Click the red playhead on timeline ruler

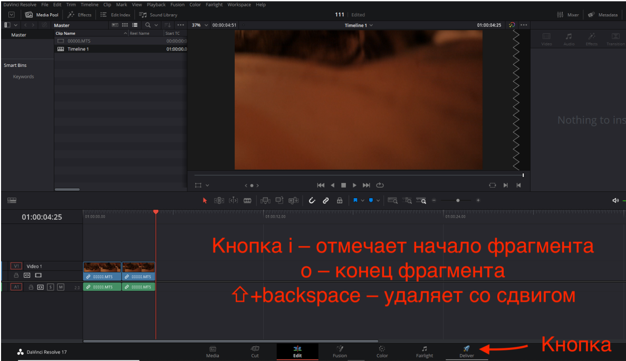[x=156, y=212]
